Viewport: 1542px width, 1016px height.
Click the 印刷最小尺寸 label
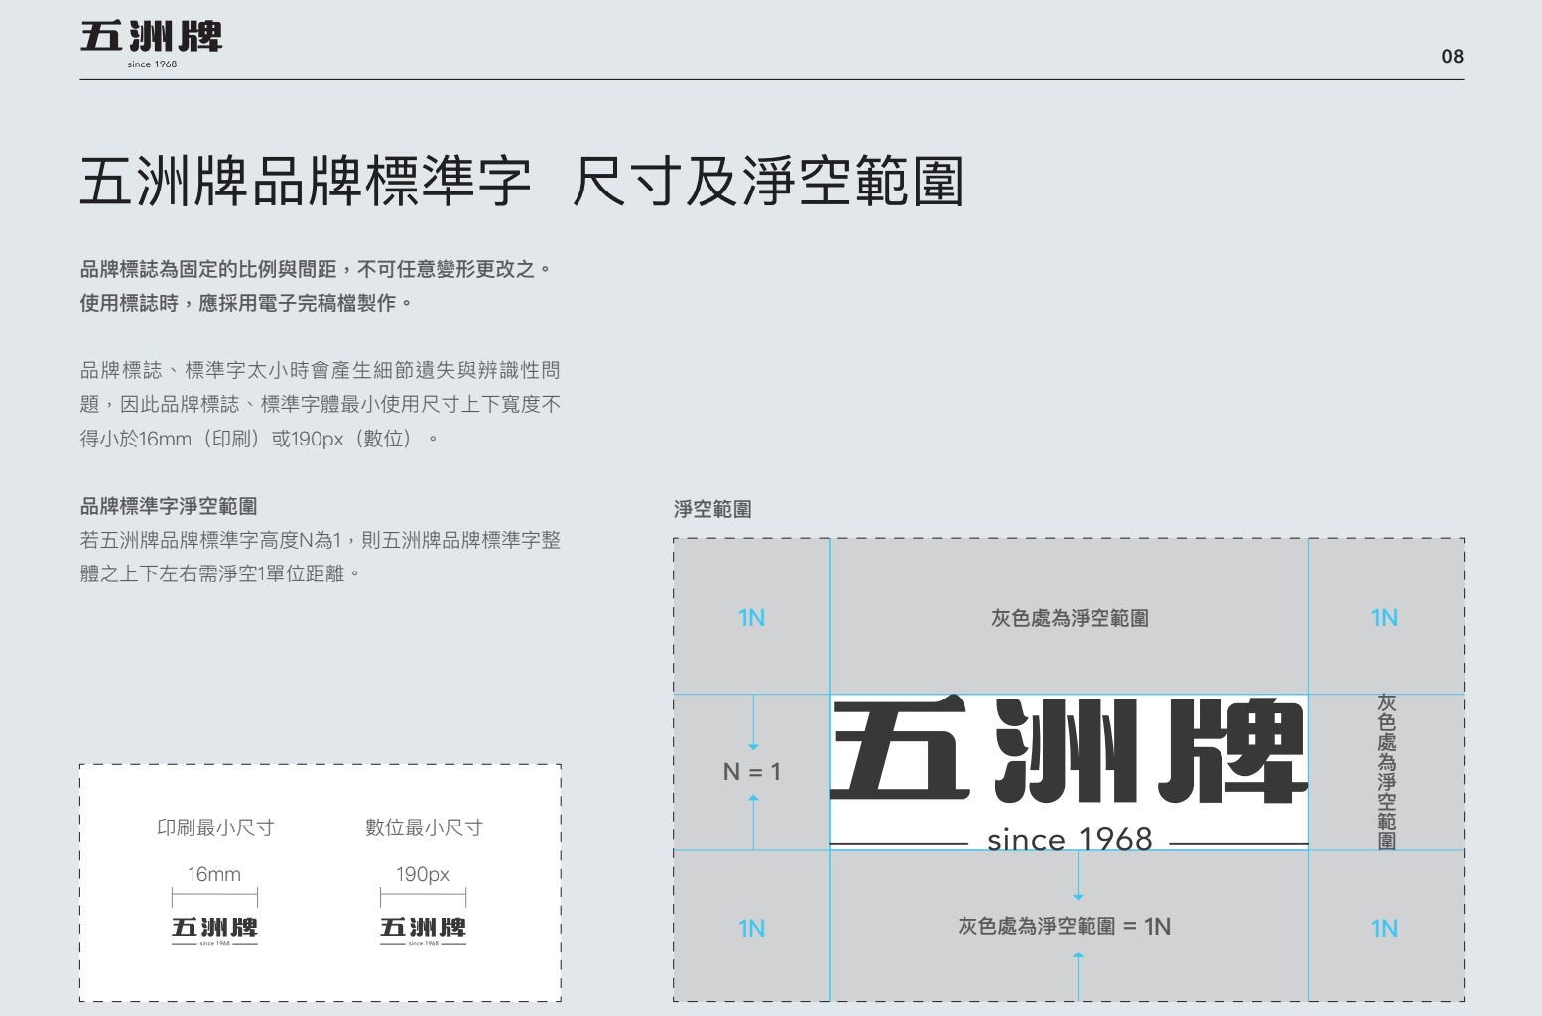click(215, 827)
